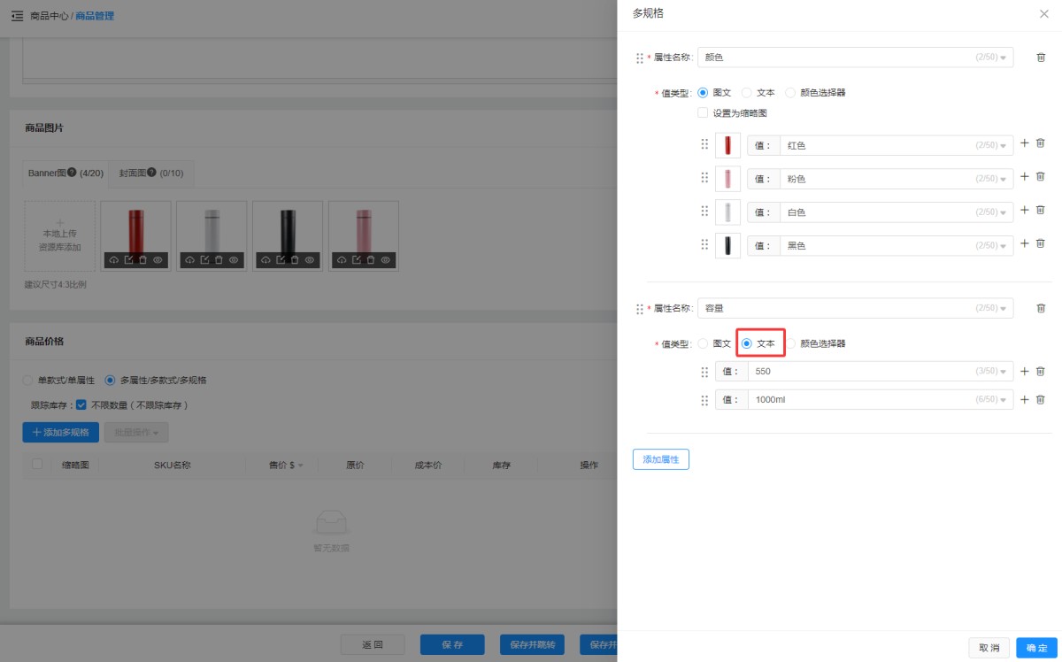Delete the 粉色 value row

1041,176
